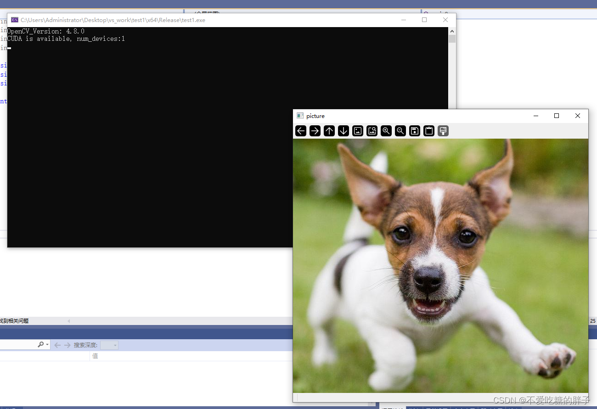This screenshot has width=597, height=409.
Task: Click the copy to clipboard icon
Action: (428, 131)
